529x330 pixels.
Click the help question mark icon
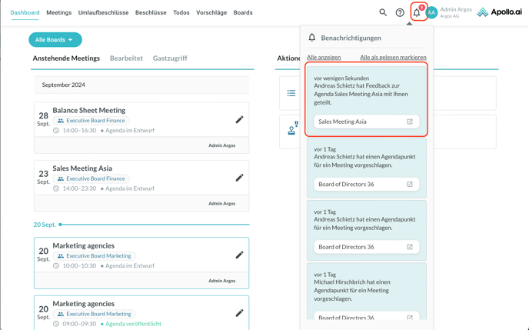pos(400,12)
